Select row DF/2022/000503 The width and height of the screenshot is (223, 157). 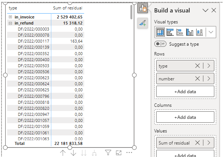(x=34, y=66)
